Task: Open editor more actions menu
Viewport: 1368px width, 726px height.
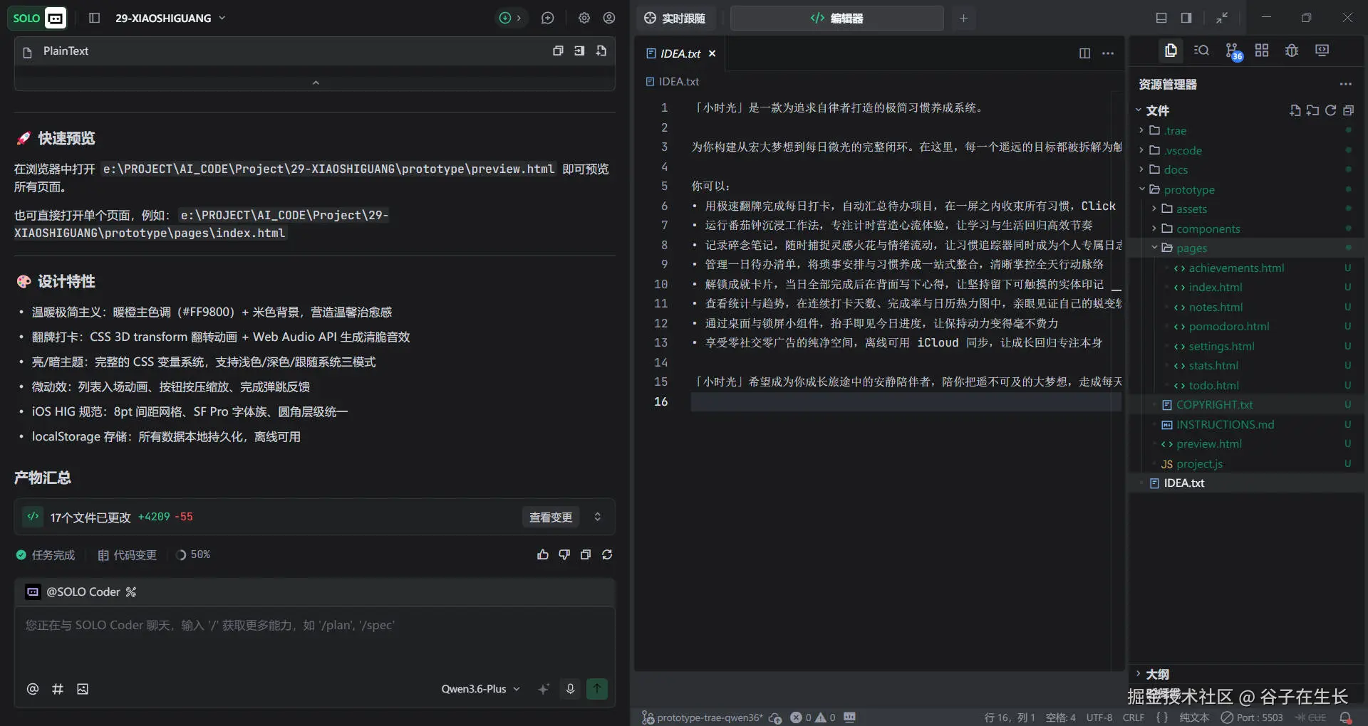Action: pyautogui.click(x=1108, y=53)
